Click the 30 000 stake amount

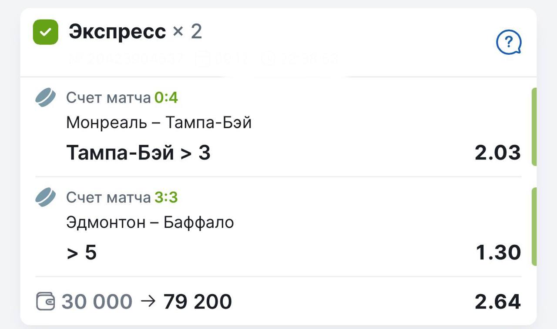tap(97, 302)
